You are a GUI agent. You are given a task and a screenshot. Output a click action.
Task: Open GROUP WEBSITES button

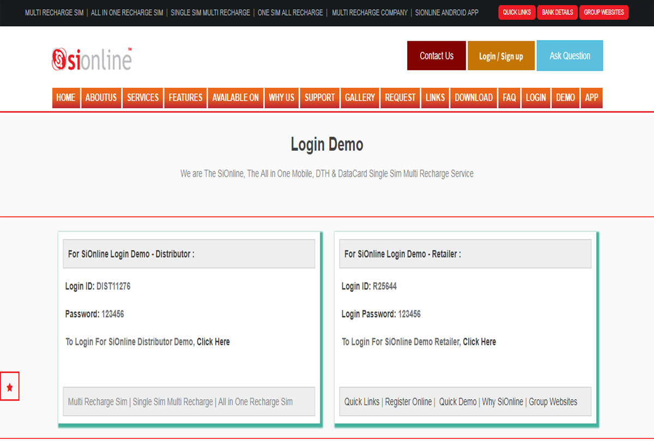604,13
